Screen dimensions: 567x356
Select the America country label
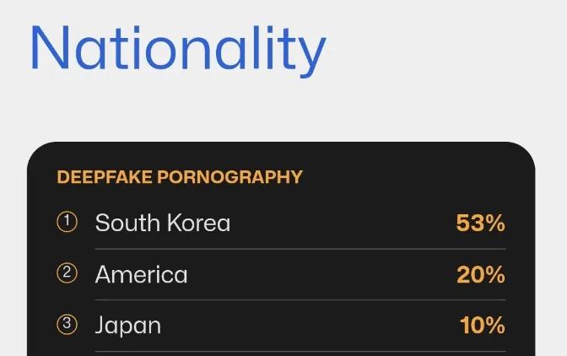tap(141, 274)
